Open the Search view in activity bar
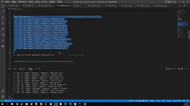 pos(3,12)
